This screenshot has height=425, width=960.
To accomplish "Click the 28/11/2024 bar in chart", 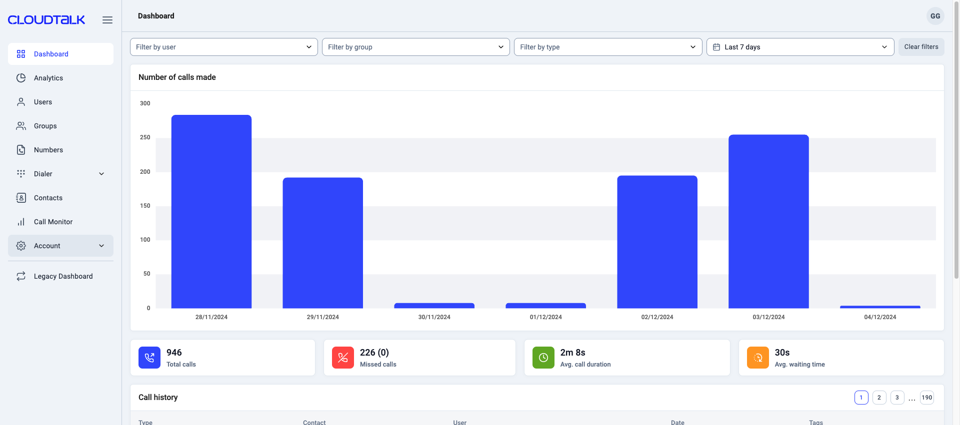I will coord(211,212).
